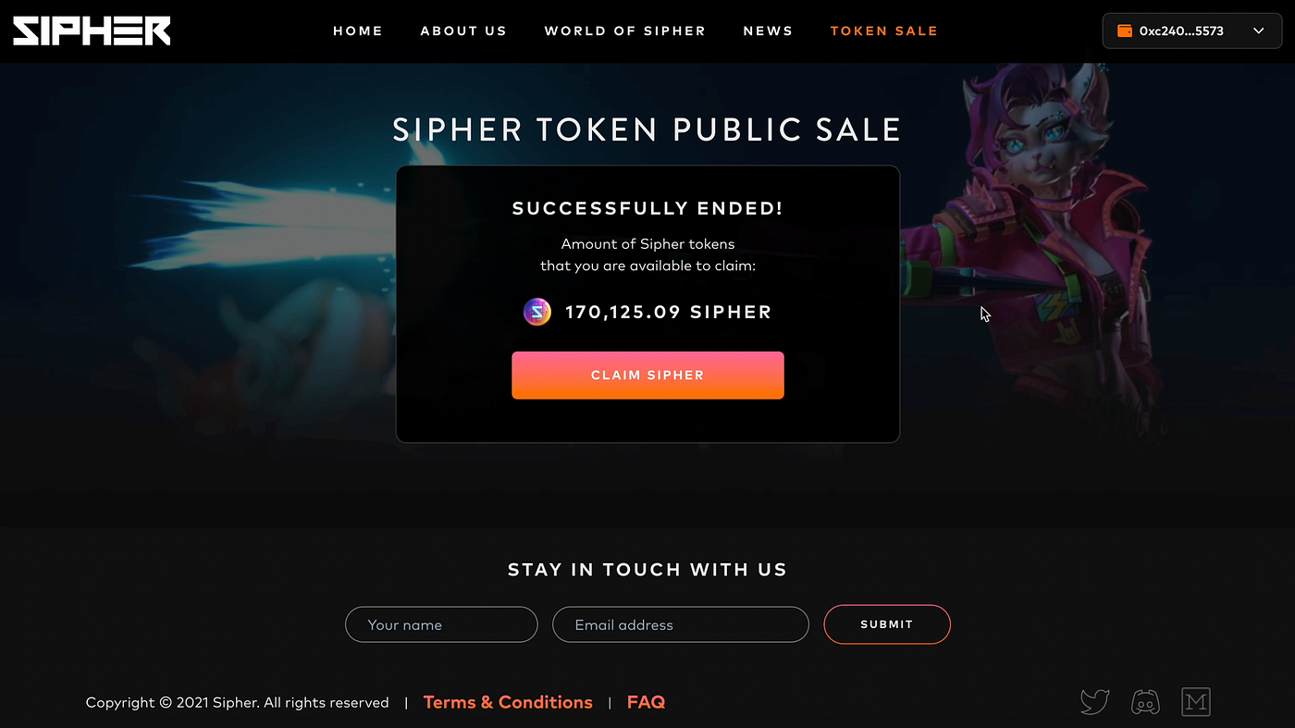Click the SIPHER logo
The width and height of the screenshot is (1295, 728).
coord(92,31)
